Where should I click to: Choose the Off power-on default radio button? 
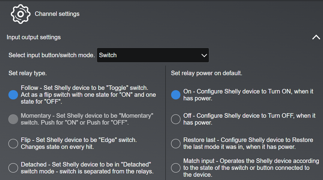[x=176, y=119]
